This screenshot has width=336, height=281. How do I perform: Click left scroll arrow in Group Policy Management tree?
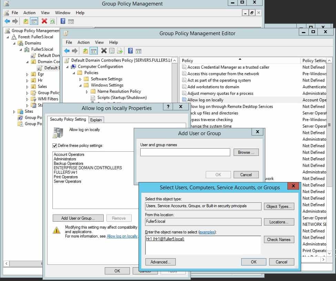pyautogui.click(x=7, y=263)
